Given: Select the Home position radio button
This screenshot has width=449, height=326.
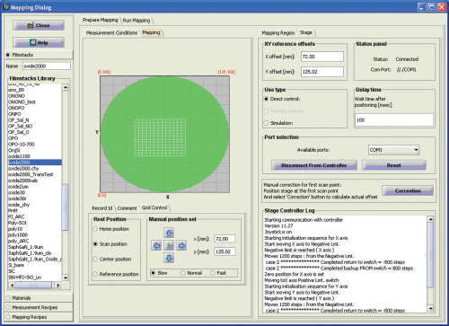Looking at the screenshot, I should [95, 229].
